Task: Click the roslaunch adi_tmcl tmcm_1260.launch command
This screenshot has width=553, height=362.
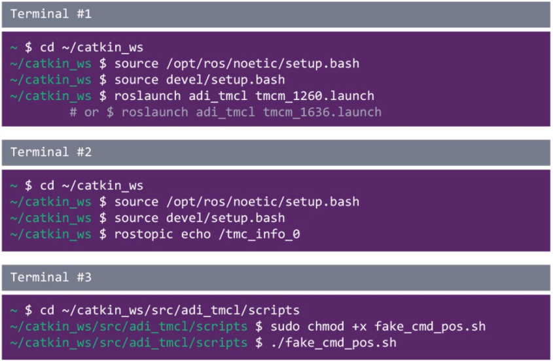Action: coord(244,96)
